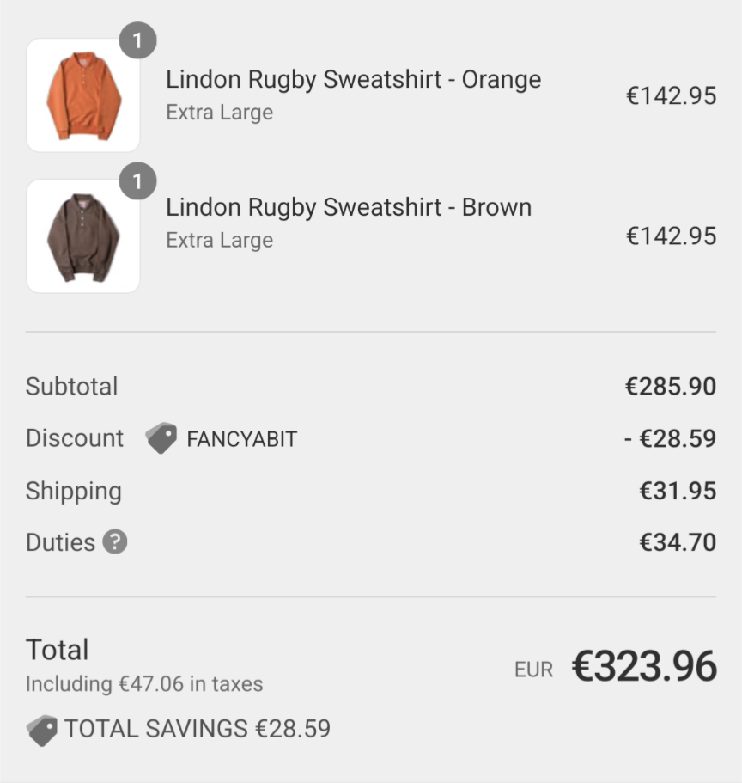Click the 'Including €47.06 in taxes' note
Screen dimensions: 742x783
coord(144,684)
